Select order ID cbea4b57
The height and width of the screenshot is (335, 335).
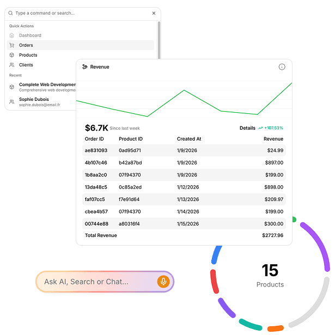click(96, 211)
